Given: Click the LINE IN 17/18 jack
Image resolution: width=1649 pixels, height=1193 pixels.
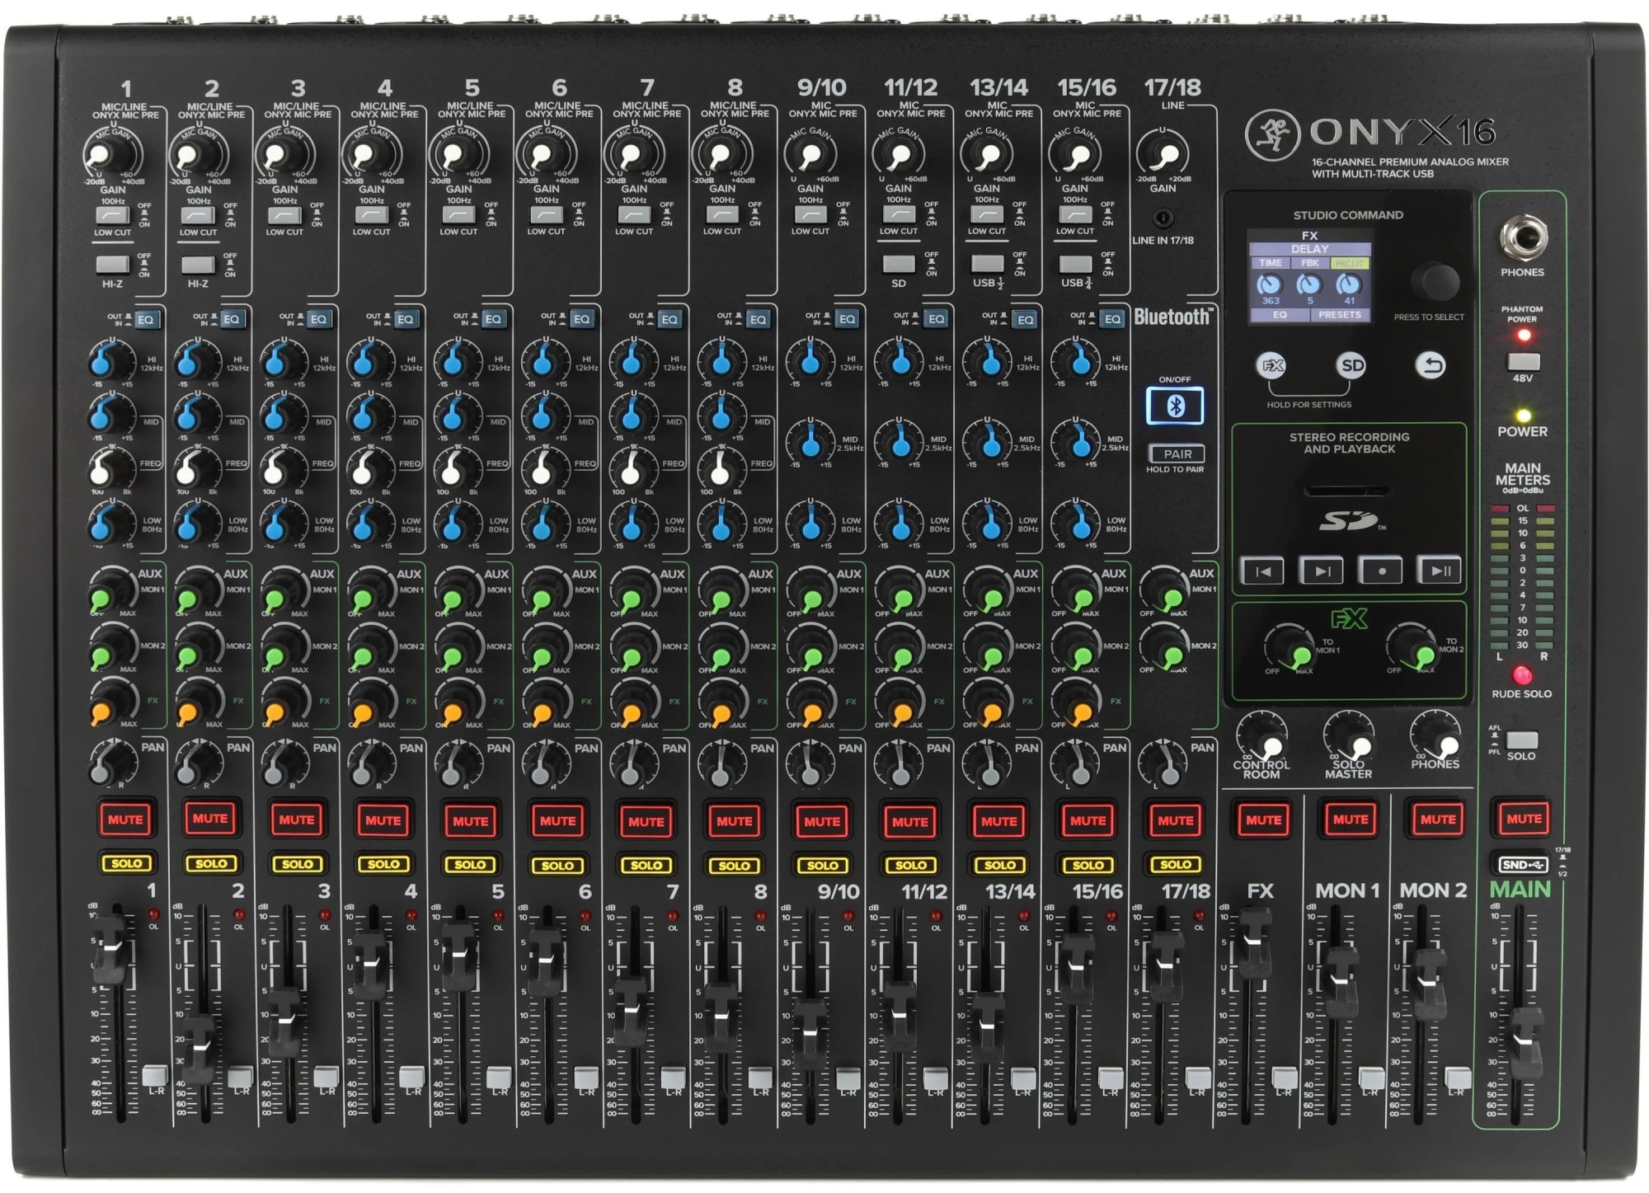Looking at the screenshot, I should click(1163, 218).
